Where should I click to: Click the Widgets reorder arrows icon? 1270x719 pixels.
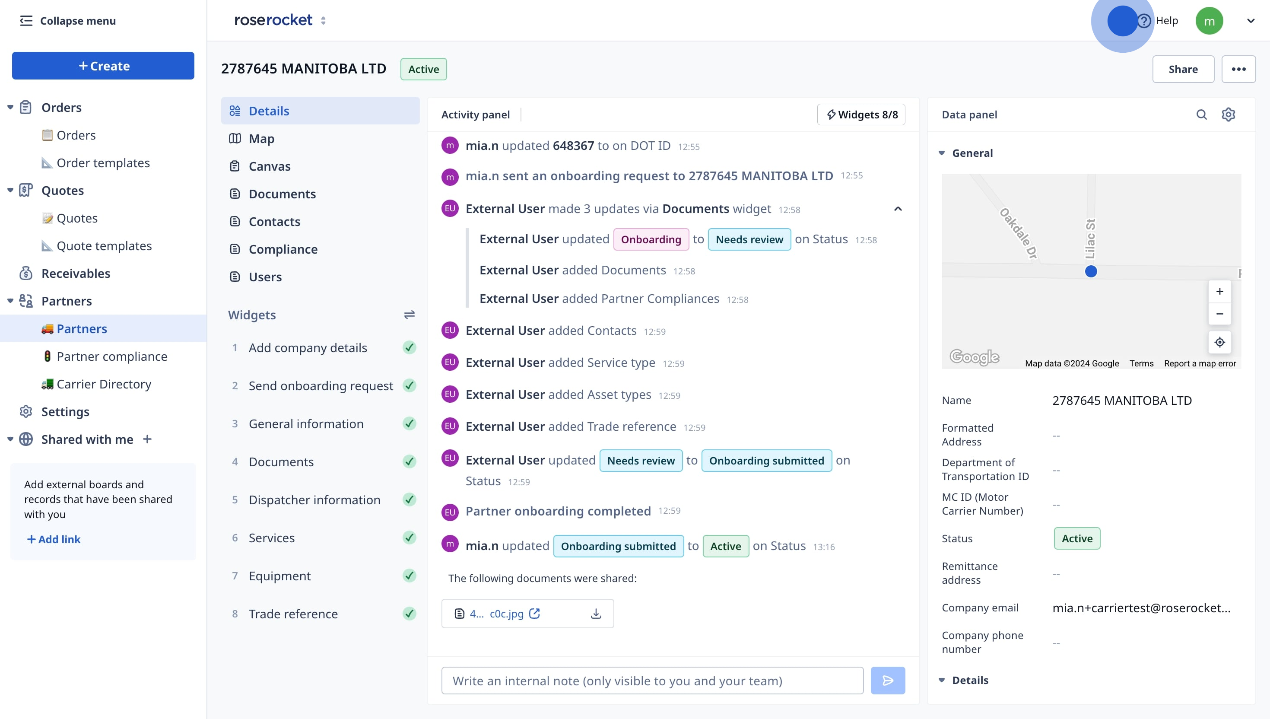tap(409, 315)
